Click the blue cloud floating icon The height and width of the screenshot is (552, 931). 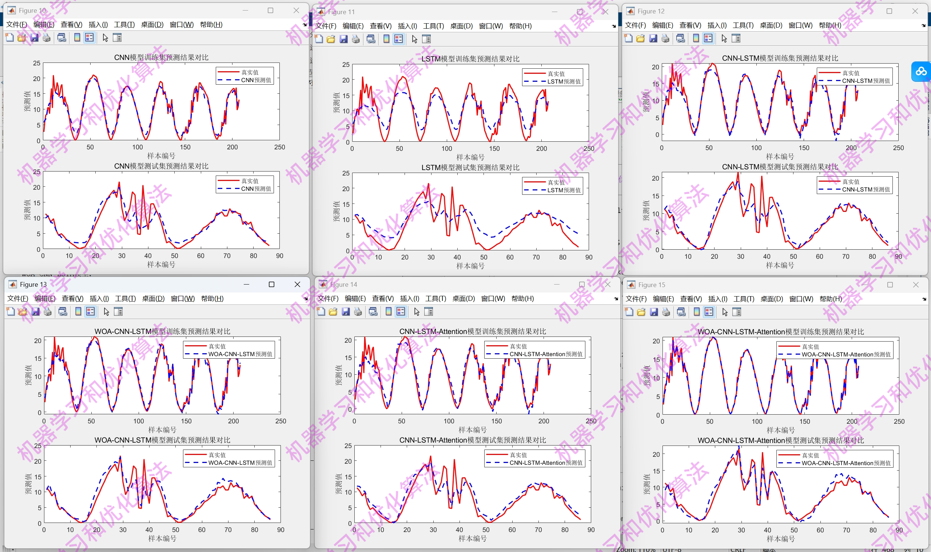[x=921, y=72]
